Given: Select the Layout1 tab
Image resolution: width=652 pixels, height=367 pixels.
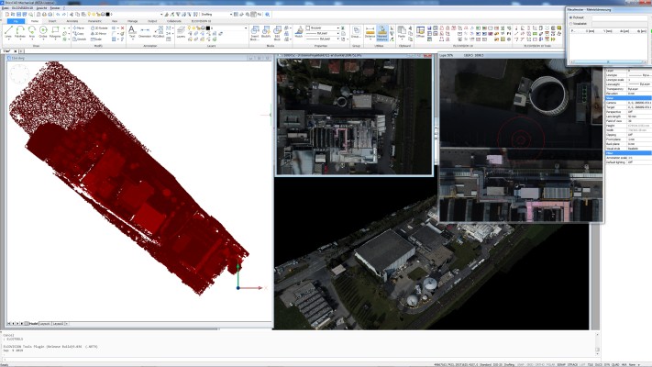Looking at the screenshot, I should [x=45, y=323].
